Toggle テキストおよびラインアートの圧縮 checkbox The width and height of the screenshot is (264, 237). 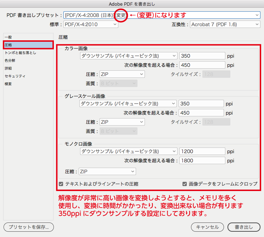61,184
